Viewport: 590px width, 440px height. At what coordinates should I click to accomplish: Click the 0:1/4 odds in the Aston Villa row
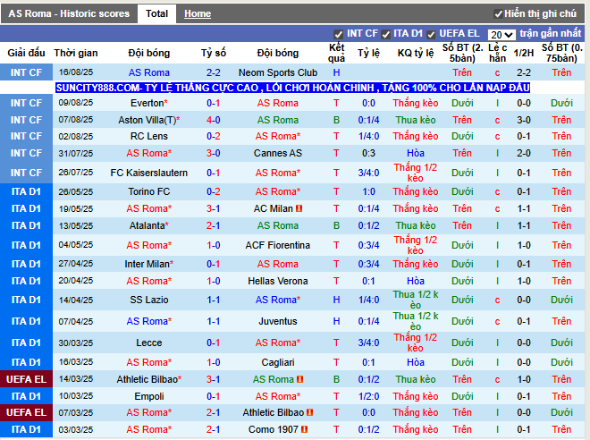[368, 120]
